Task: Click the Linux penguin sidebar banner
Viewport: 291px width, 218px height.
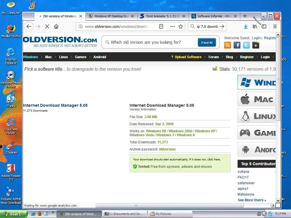Action: pos(257,116)
